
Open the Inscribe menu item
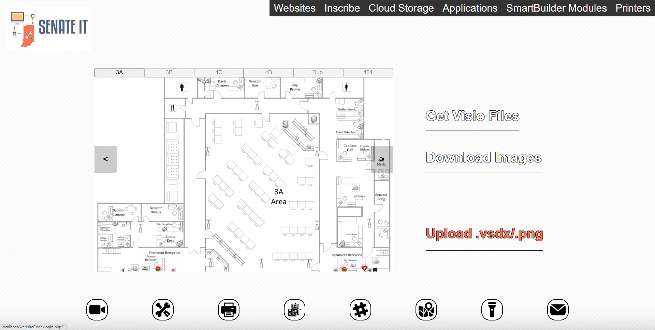342,8
